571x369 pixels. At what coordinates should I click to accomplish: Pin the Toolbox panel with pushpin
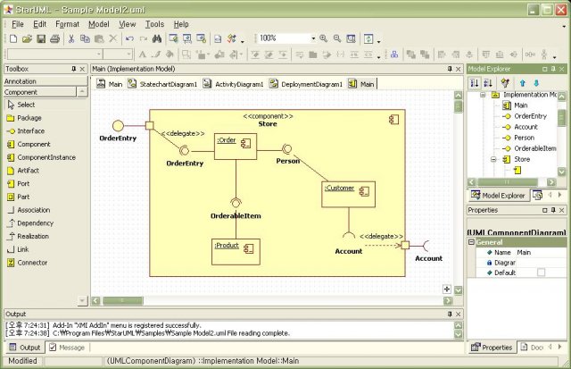(x=74, y=69)
